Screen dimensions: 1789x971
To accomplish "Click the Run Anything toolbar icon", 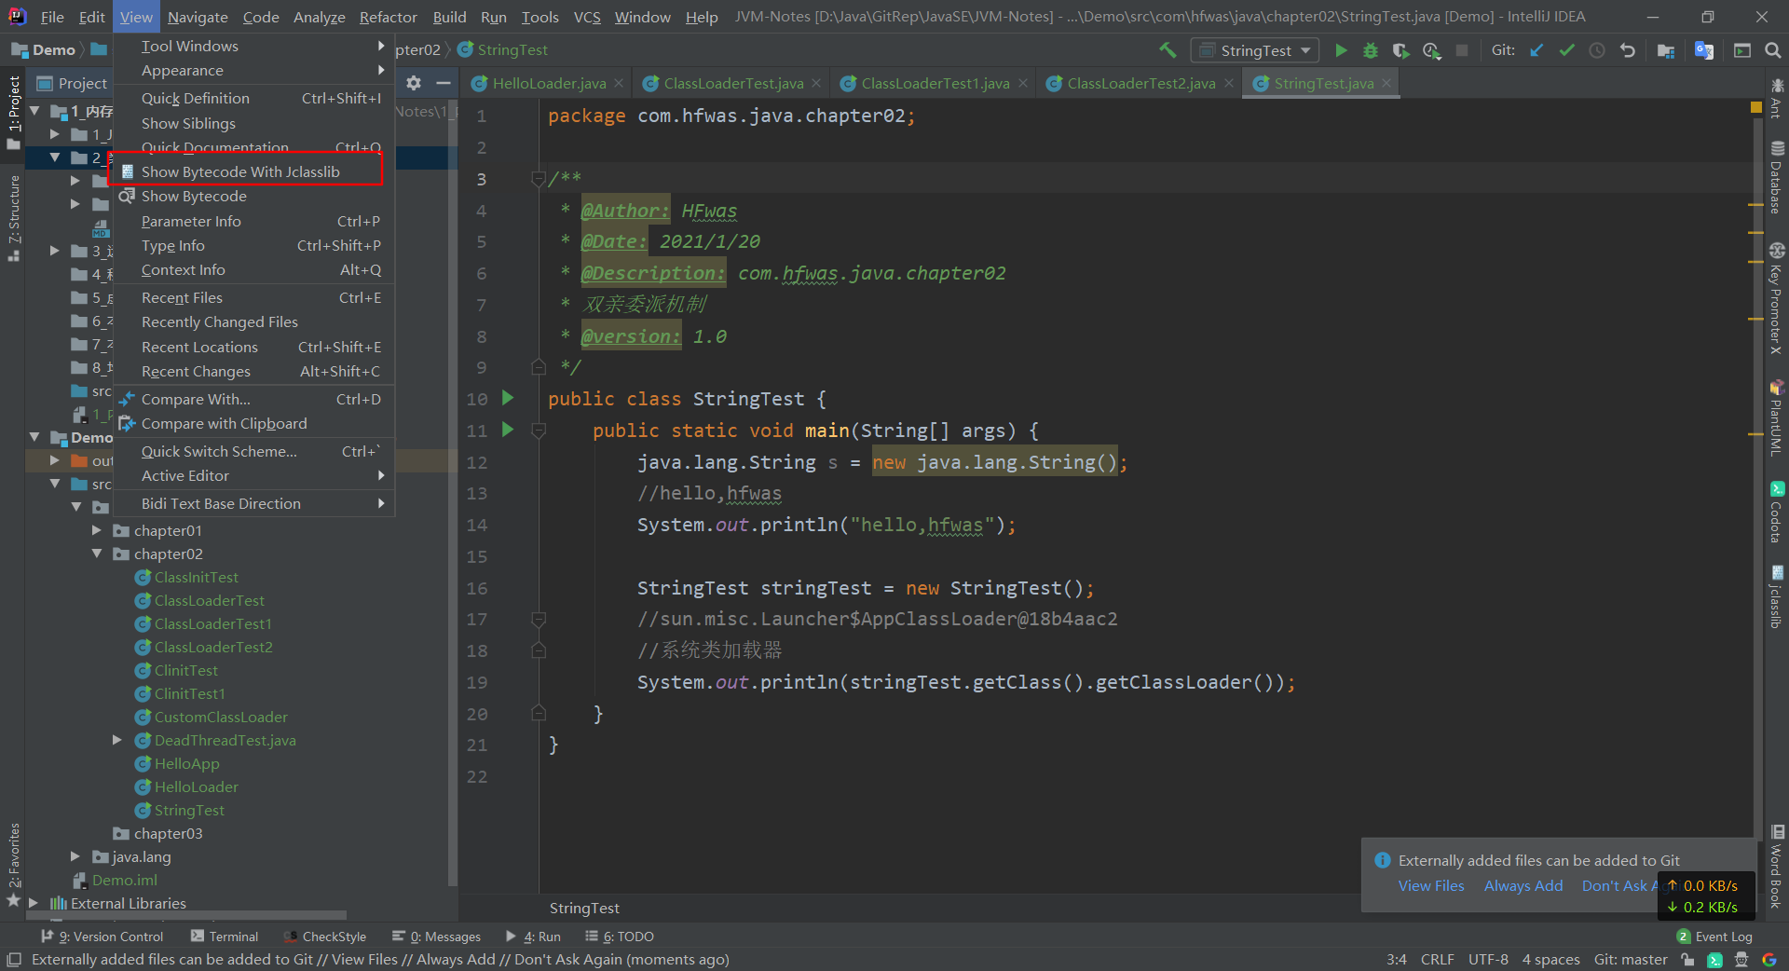I will [1742, 50].
